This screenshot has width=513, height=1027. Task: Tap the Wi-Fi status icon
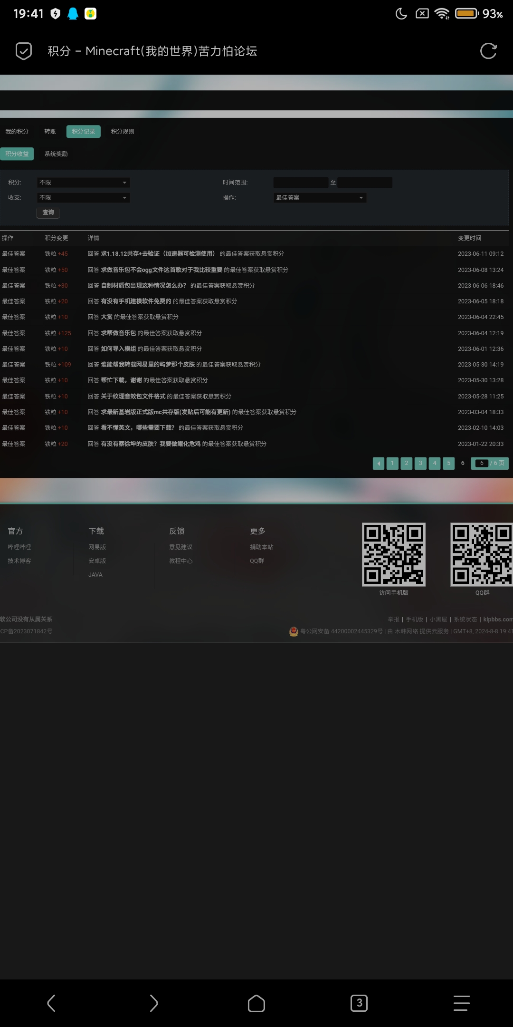442,14
